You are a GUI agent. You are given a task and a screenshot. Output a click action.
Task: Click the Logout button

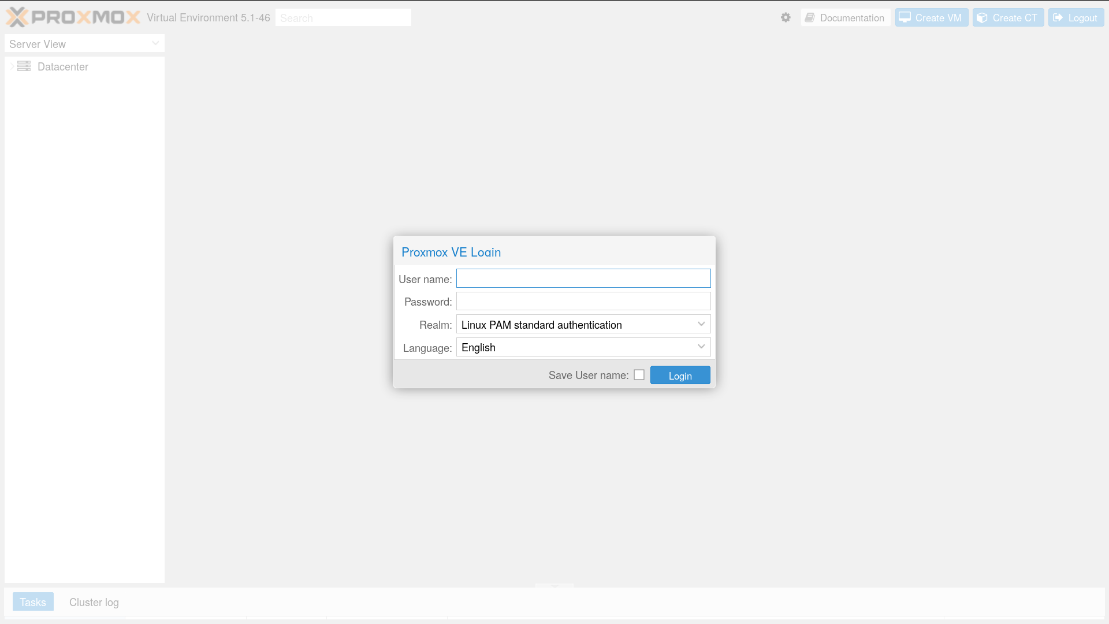point(1075,17)
